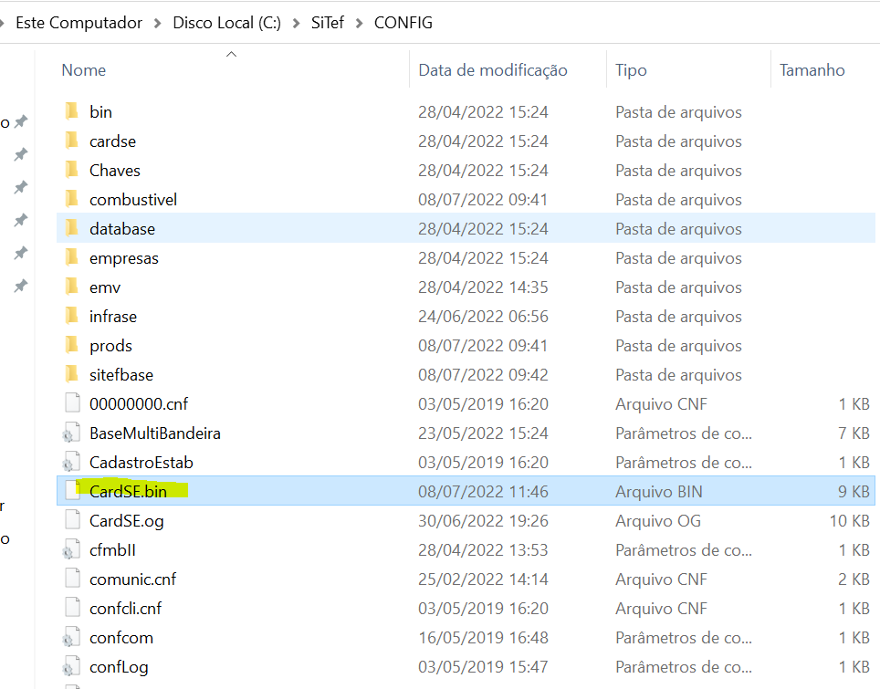Click the prods folder icon
The image size is (880, 689).
[72, 345]
